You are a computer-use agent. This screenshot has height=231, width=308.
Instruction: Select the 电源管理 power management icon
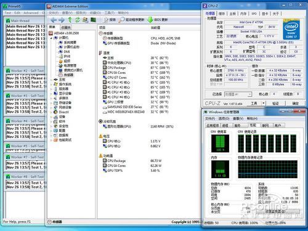coord(60,66)
